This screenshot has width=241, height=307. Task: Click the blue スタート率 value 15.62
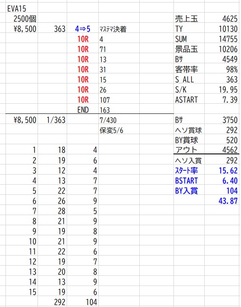(228, 170)
